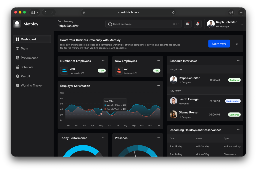Toggle the browser sidebar panel
257x171 pixels.
coord(33,12)
